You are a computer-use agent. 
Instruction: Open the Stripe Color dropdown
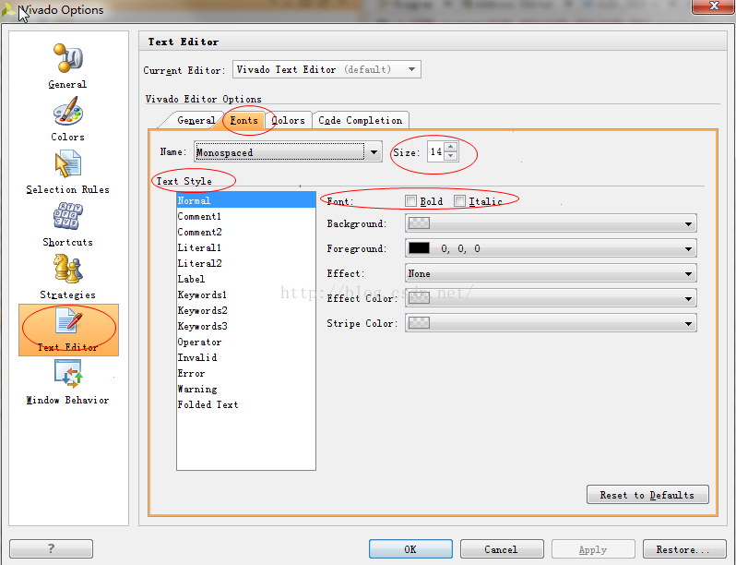point(551,323)
